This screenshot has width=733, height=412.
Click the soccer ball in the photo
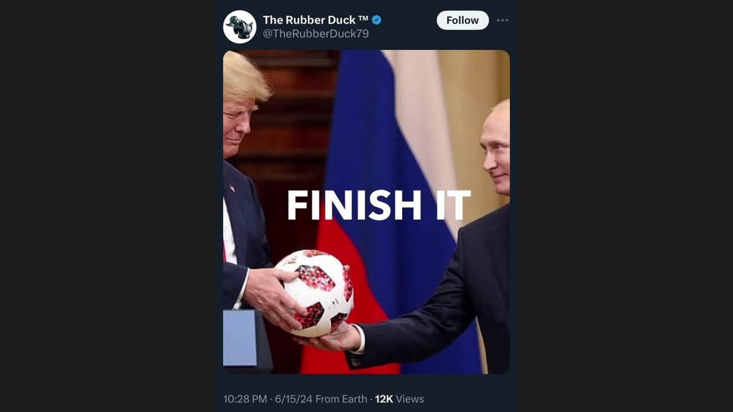point(314,292)
